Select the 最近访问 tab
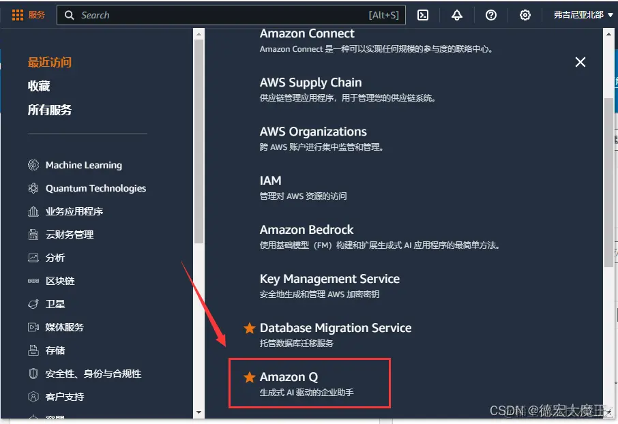The width and height of the screenshot is (618, 424). pos(50,62)
